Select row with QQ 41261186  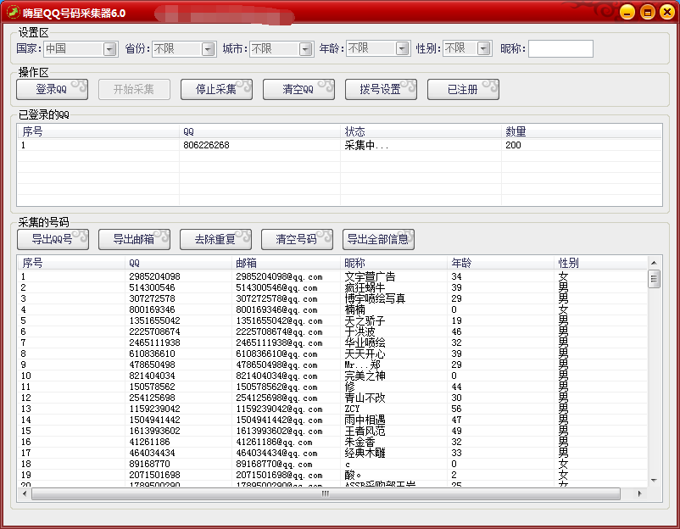coord(149,442)
